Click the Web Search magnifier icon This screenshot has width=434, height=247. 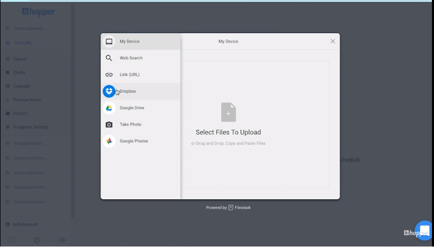108,58
